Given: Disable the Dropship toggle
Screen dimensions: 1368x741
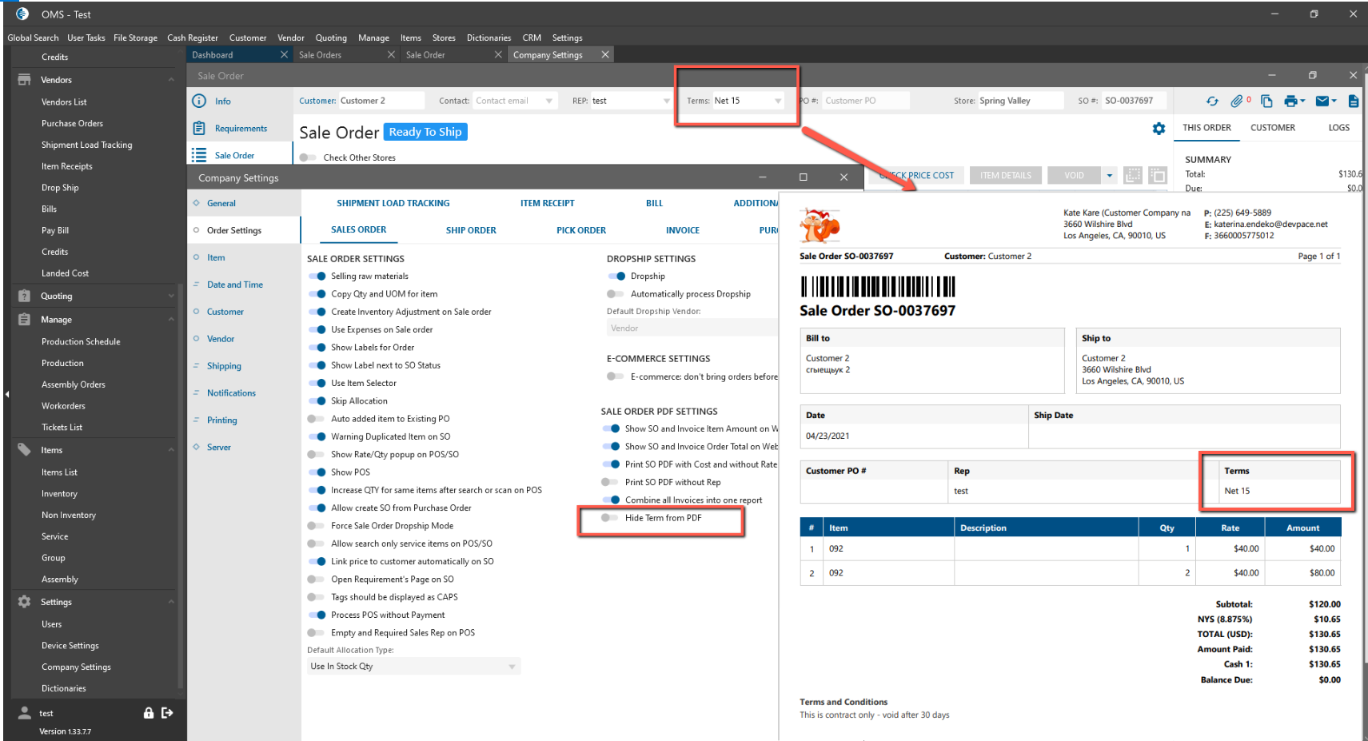Looking at the screenshot, I should click(x=616, y=277).
